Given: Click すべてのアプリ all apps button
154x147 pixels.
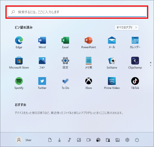Looking at the screenshot, I should tap(127, 27).
